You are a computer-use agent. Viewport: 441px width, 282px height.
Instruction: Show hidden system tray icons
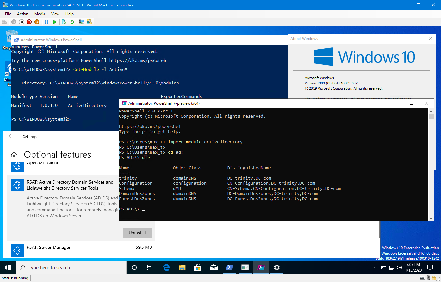coord(376,267)
